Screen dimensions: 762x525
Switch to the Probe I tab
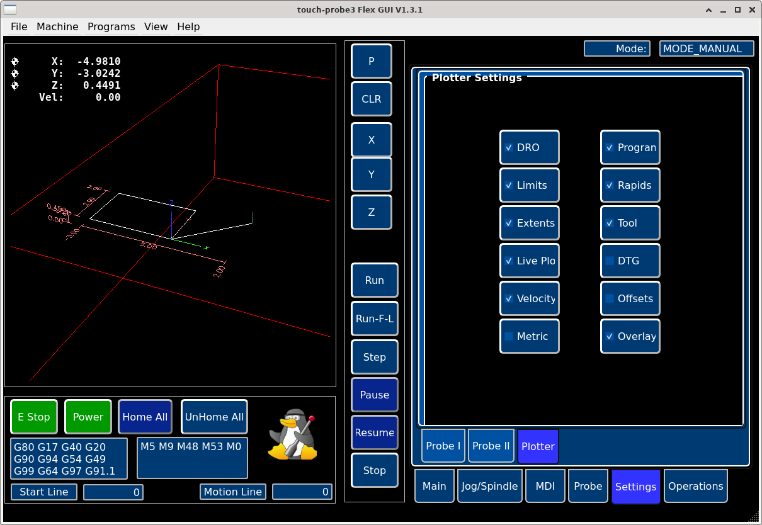[443, 446]
